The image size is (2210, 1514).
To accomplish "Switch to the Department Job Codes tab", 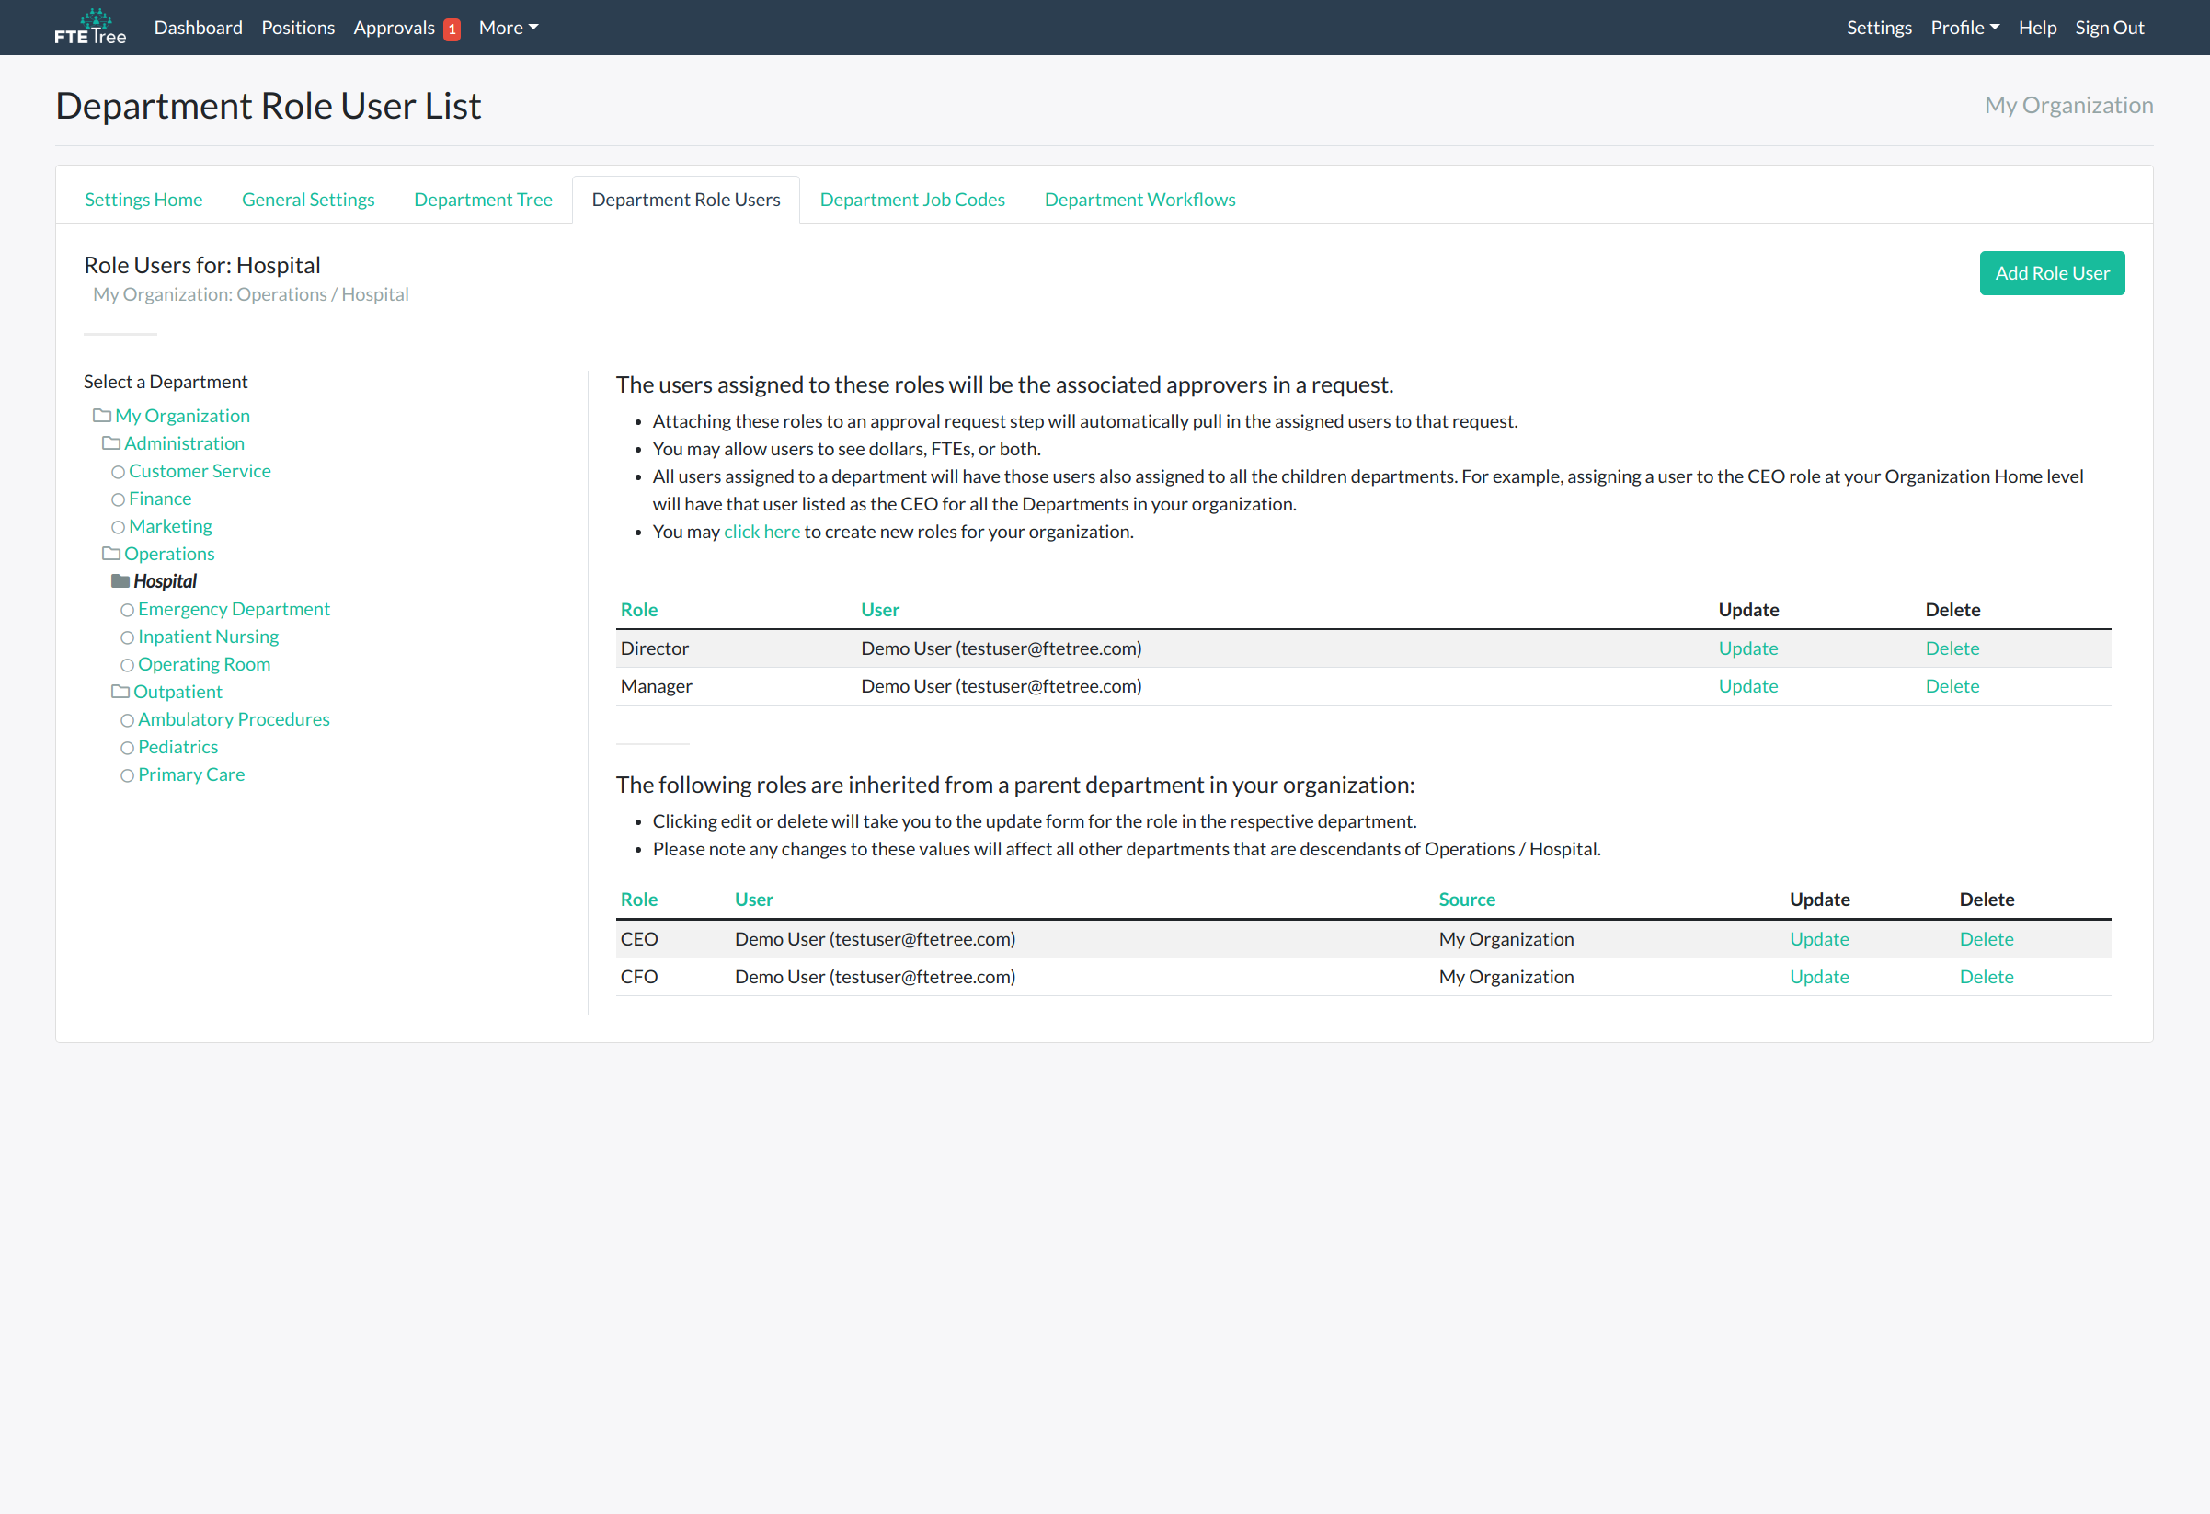I will coord(911,200).
